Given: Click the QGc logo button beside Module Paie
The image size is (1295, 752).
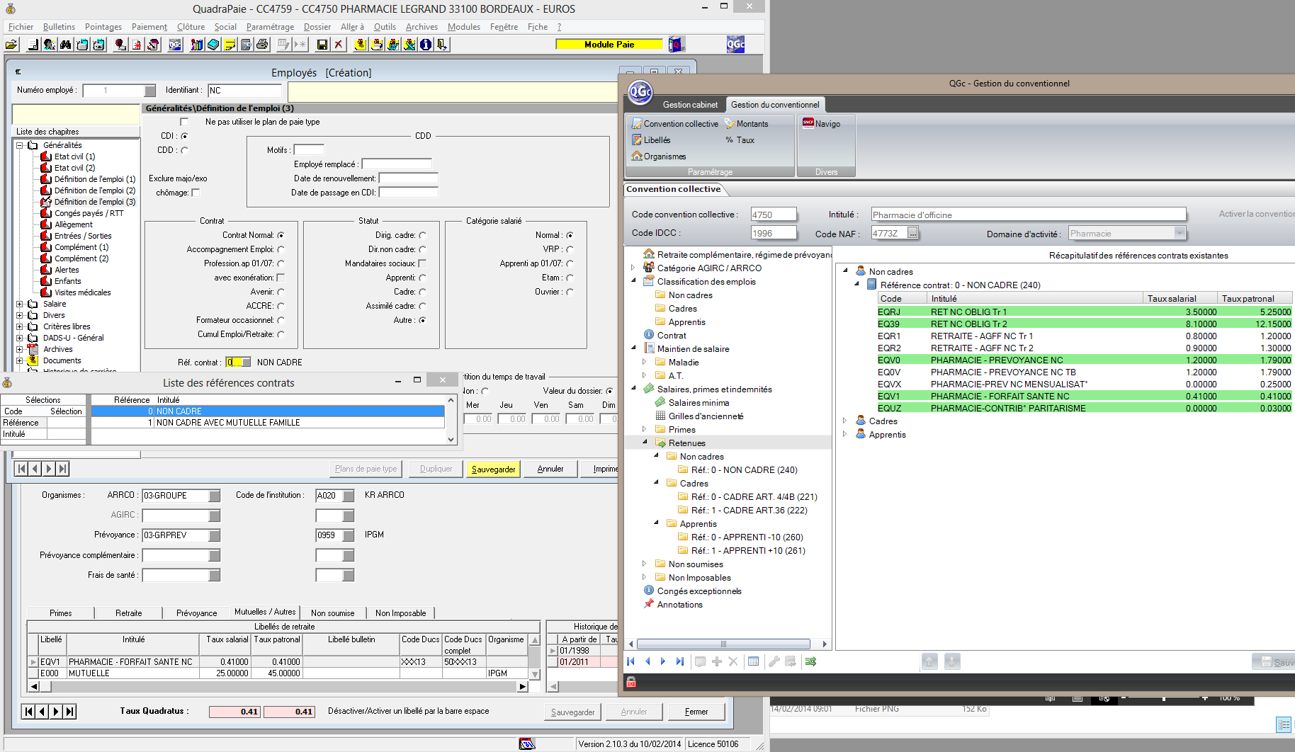Looking at the screenshot, I should [x=735, y=45].
